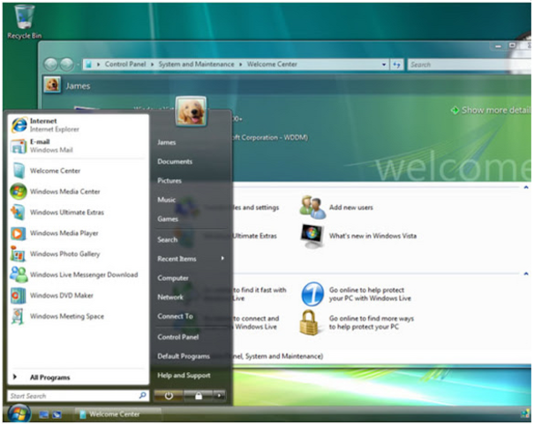Start Windows Media Player
Image resolution: width=534 pixels, height=424 pixels.
click(79, 233)
